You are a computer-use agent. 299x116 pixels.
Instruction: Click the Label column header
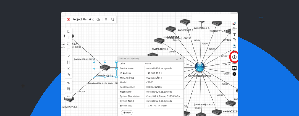(x=123, y=64)
